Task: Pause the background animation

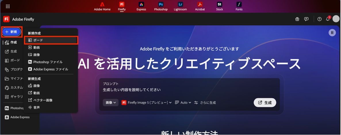Action: (x=332, y=33)
